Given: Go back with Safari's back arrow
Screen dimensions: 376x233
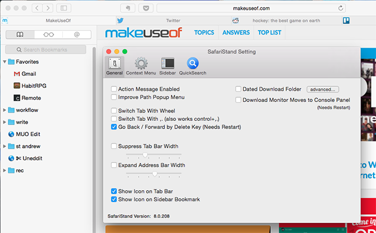Looking at the screenshot, I should 37,8.
